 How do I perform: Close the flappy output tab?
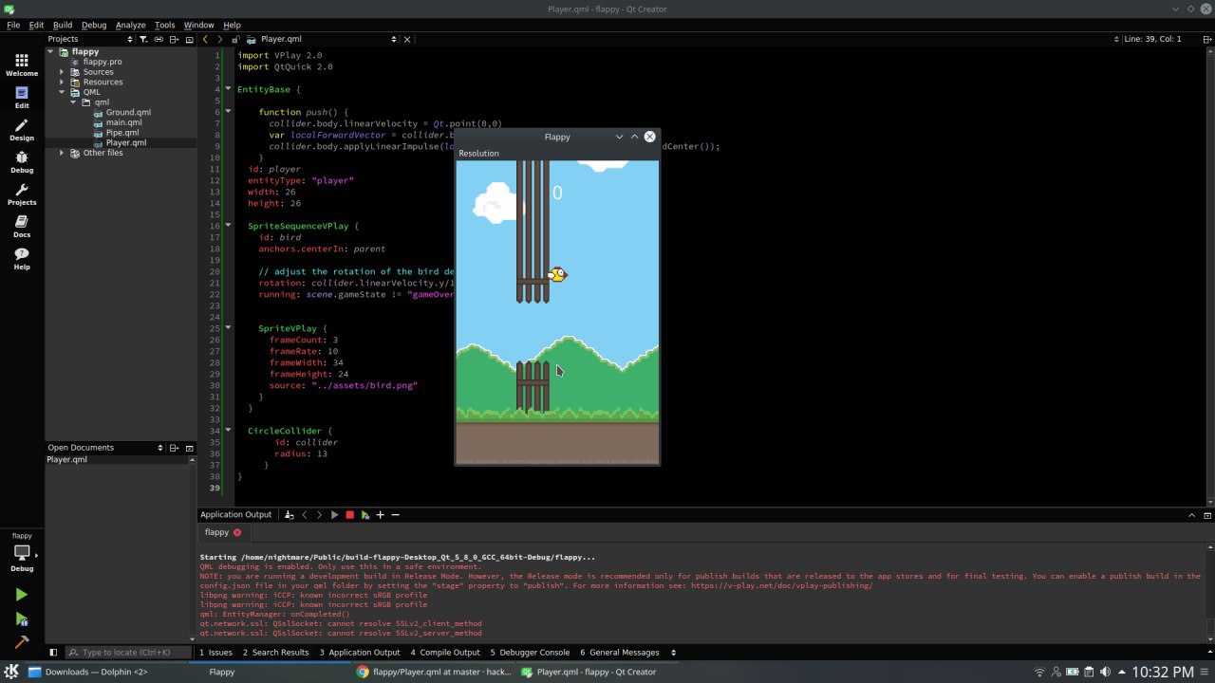pyautogui.click(x=237, y=532)
